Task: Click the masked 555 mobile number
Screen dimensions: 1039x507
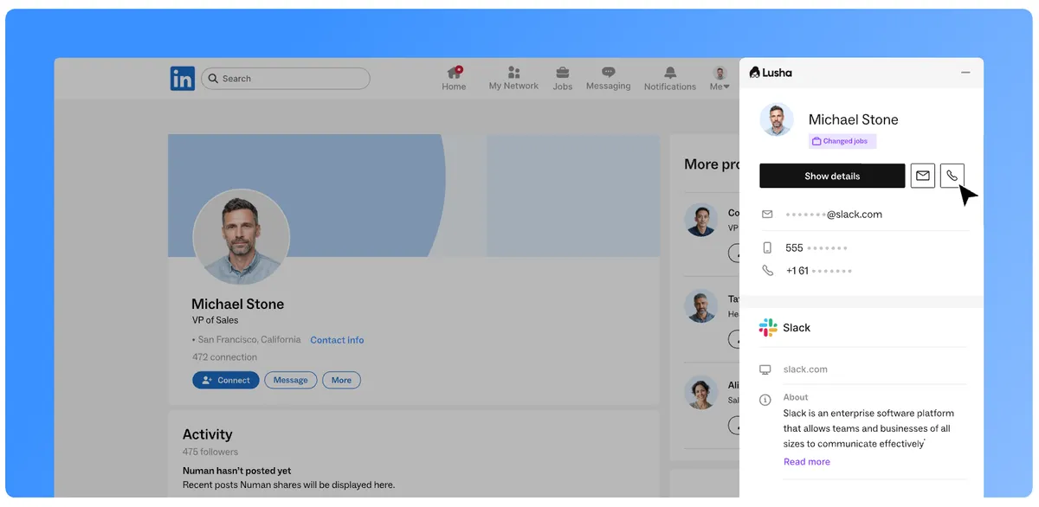Action: point(816,248)
